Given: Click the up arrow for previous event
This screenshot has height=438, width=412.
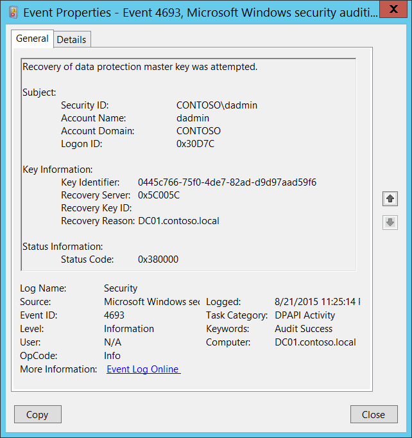Looking at the screenshot, I should coord(390,199).
